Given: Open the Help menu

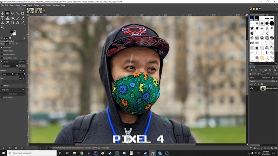Looking at the screenshot, I should point(63,5).
